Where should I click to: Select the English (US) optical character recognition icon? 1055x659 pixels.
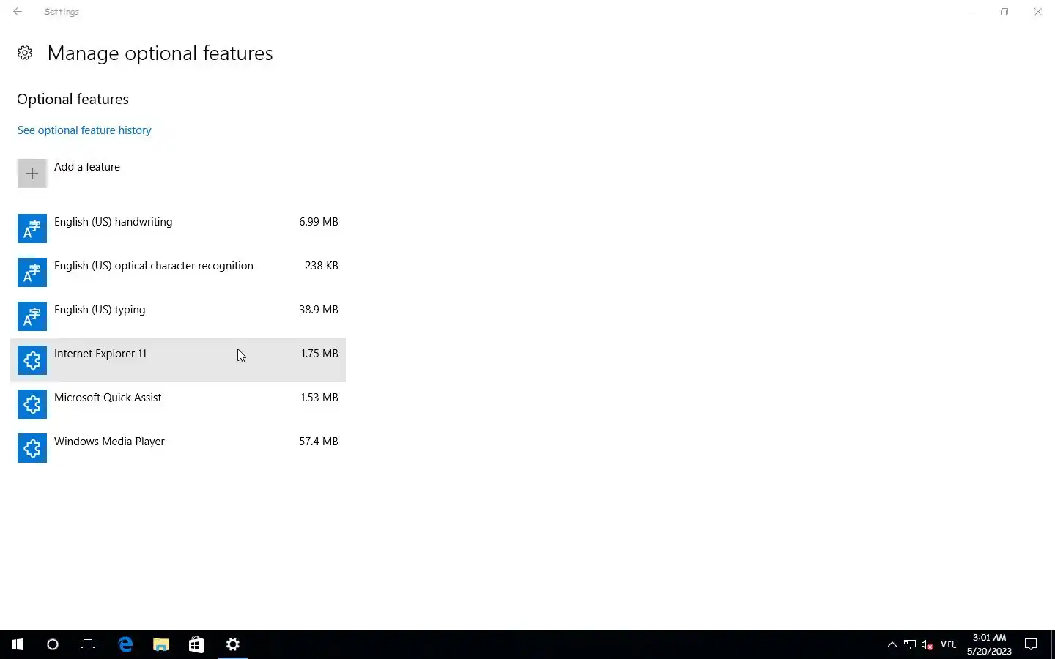click(x=32, y=272)
